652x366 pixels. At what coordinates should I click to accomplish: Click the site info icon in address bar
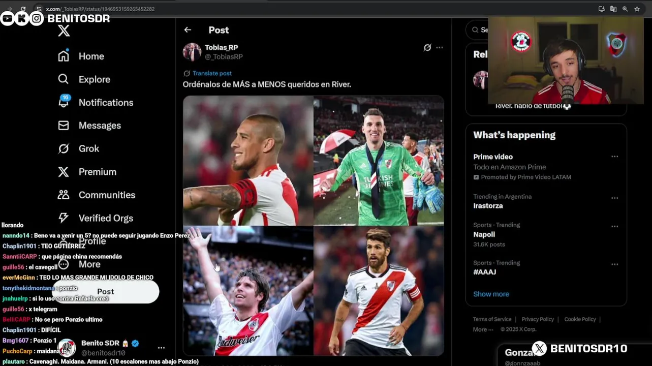(x=39, y=9)
